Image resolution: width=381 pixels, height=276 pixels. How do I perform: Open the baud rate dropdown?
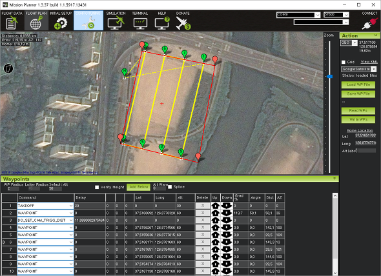347,15
